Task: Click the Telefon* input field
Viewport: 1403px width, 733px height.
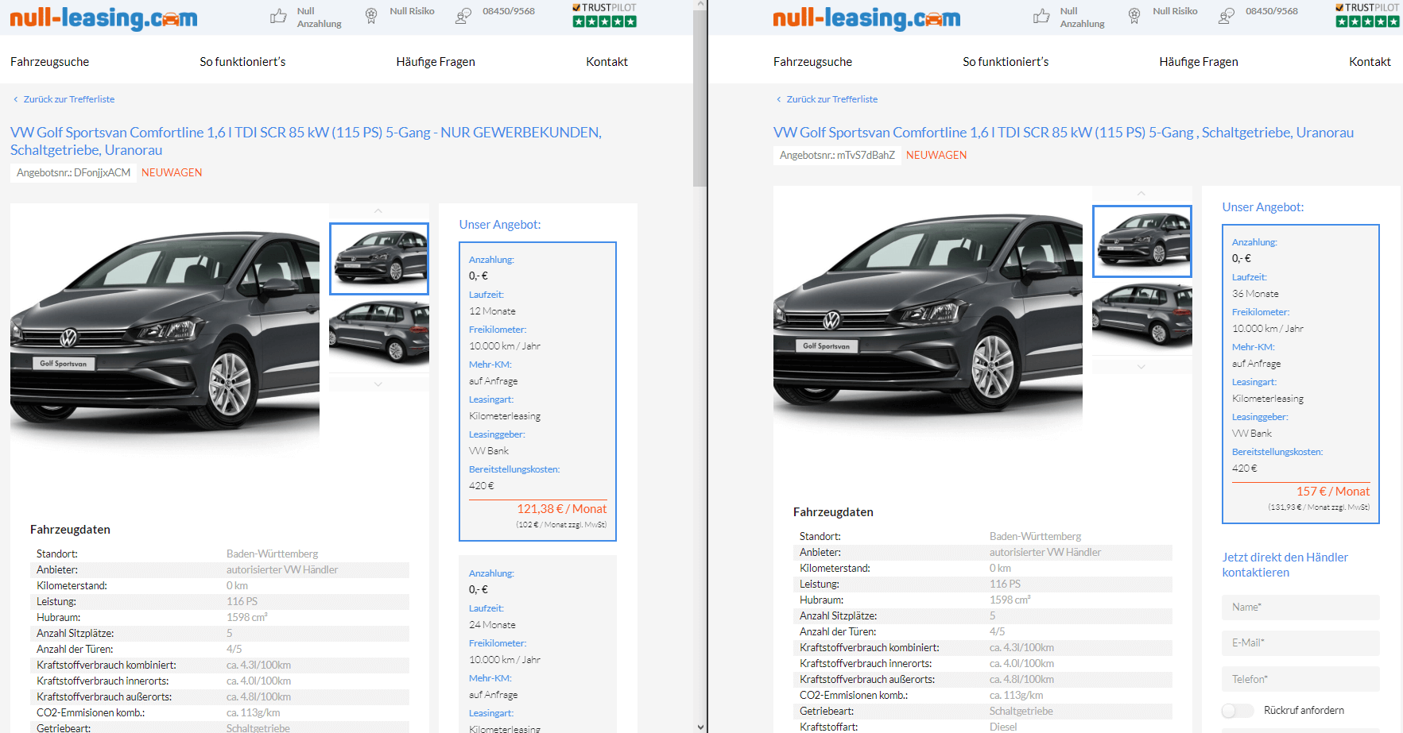Action: (x=1300, y=679)
